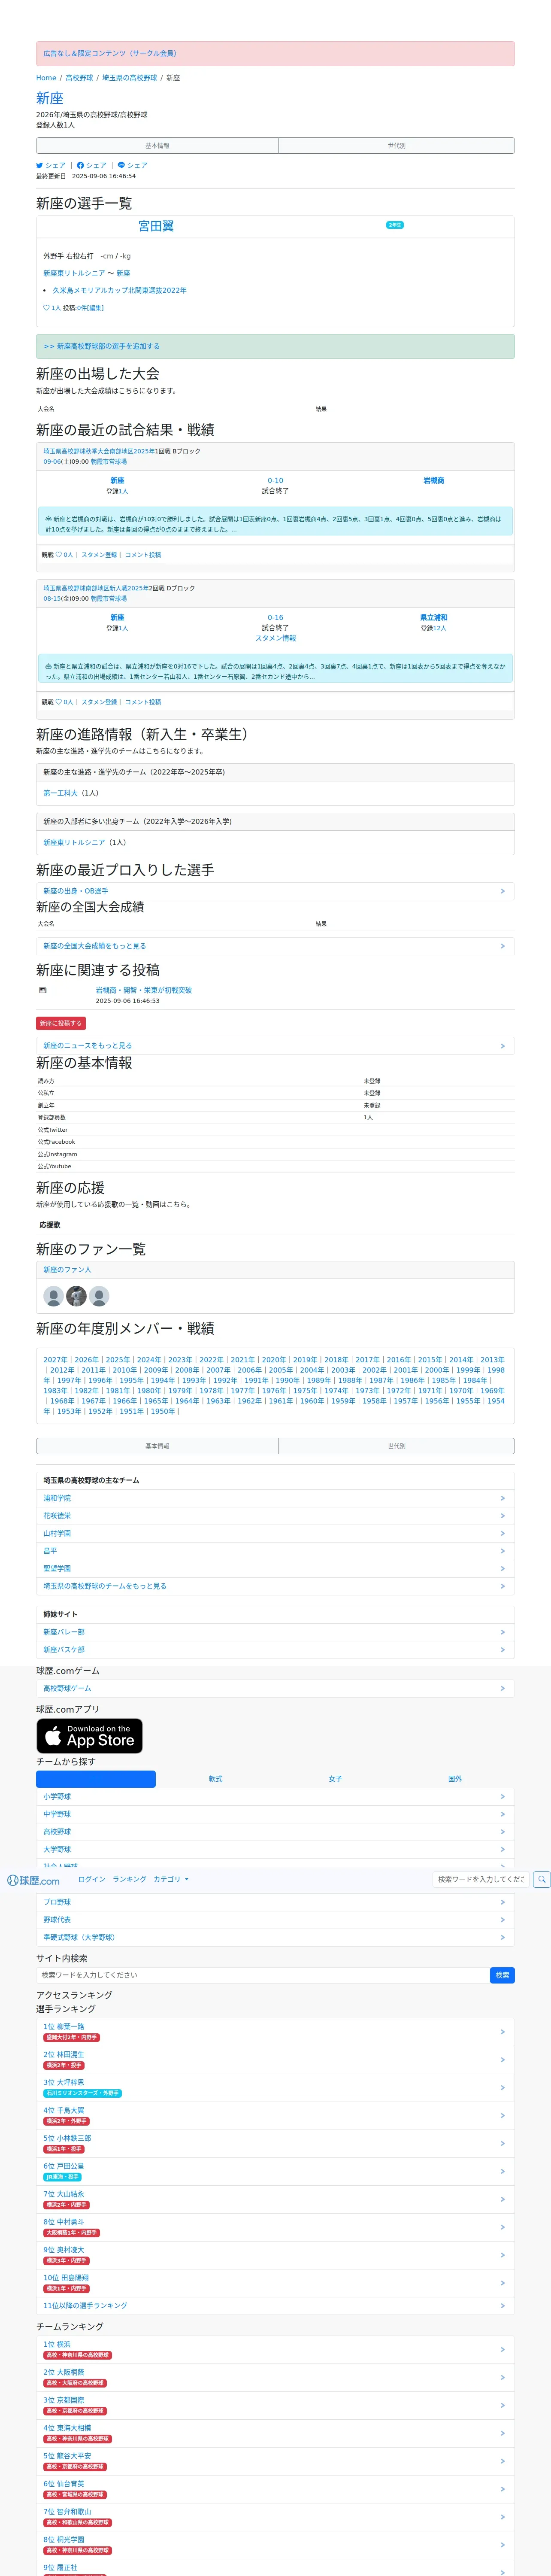Screen dimensions: 551x2576
Task: Select the 女子 tab in チームから探す
Action: pos(335,1779)
